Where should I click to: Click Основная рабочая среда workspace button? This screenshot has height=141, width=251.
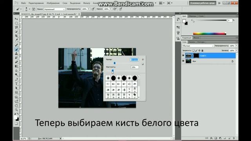tap(202, 3)
